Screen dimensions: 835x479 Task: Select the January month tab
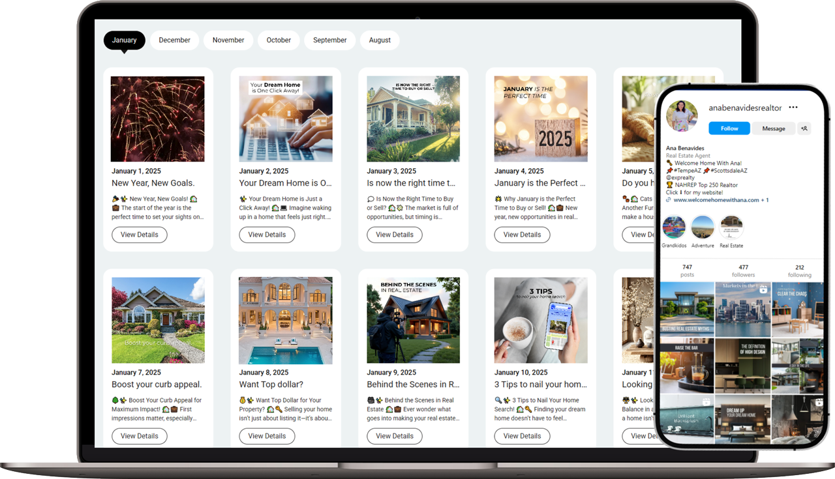(124, 40)
